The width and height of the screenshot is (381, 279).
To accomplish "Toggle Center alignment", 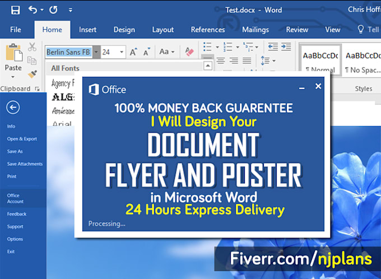I will click(x=221, y=61).
